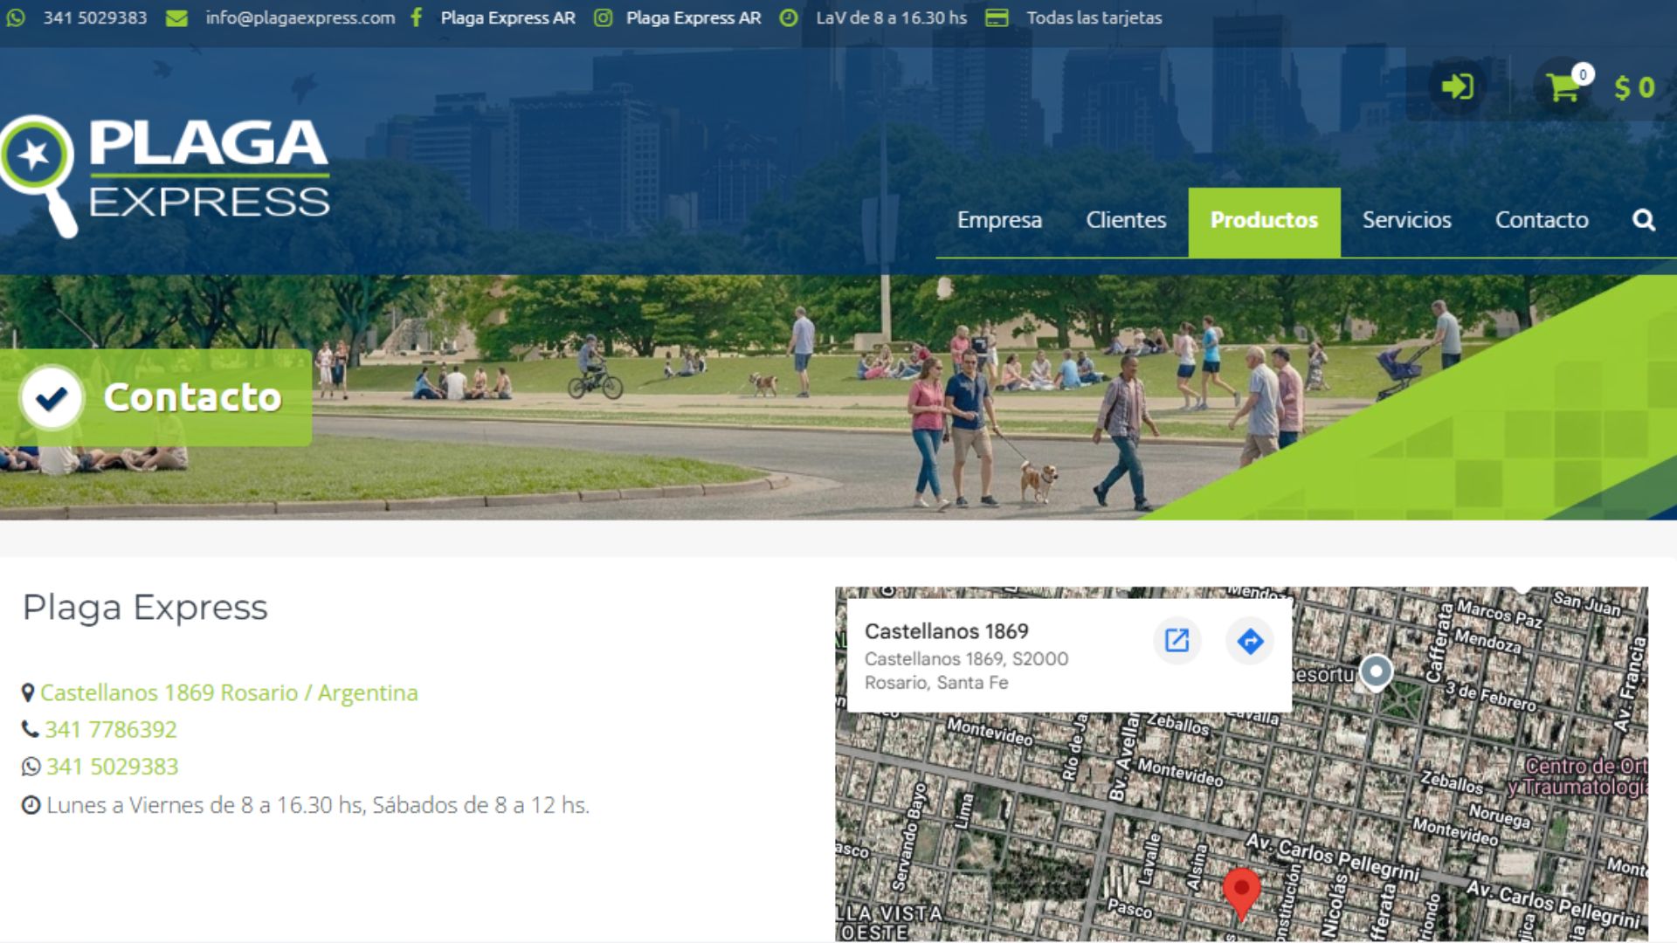The image size is (1677, 943).
Task: Click the cart item count badge 0
Action: pos(1582,74)
